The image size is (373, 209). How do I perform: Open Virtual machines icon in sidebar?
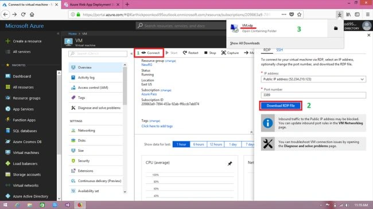click(8, 152)
